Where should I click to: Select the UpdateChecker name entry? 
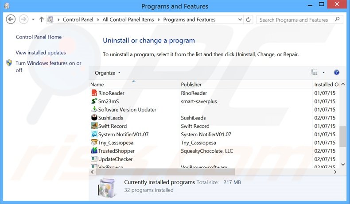[x=115, y=159]
